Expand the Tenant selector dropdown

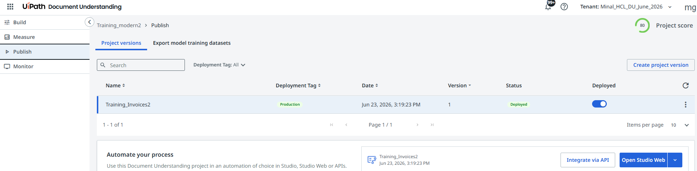pyautogui.click(x=670, y=7)
